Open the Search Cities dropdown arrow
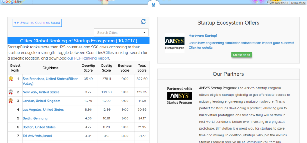This screenshot has width=307, height=143. tap(144, 33)
